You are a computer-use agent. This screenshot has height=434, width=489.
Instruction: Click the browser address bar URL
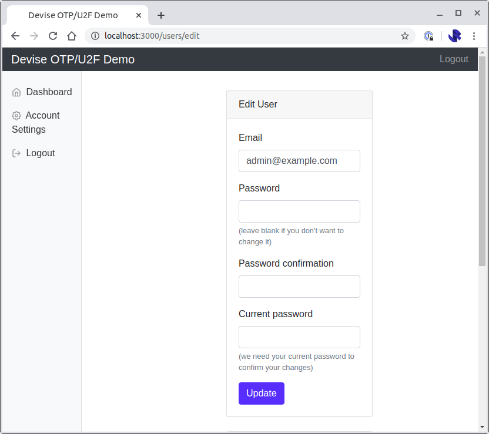pos(152,36)
